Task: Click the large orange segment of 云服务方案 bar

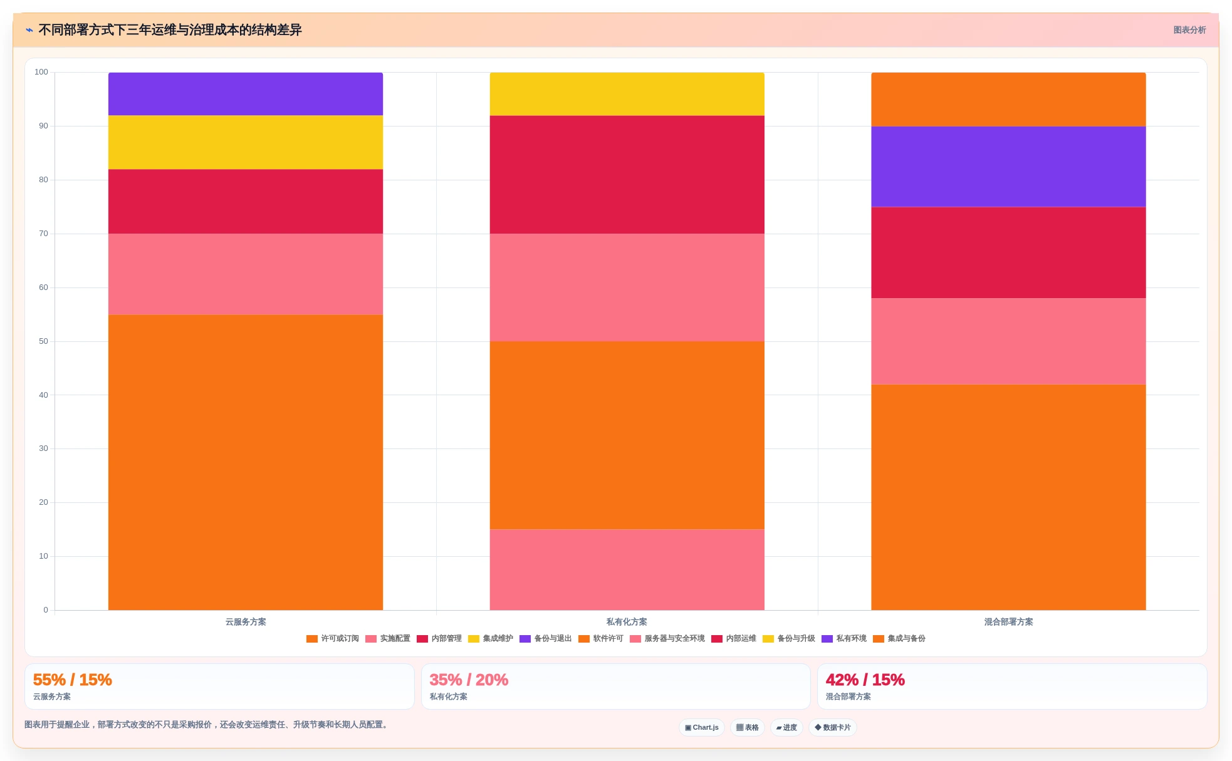Action: 246,462
